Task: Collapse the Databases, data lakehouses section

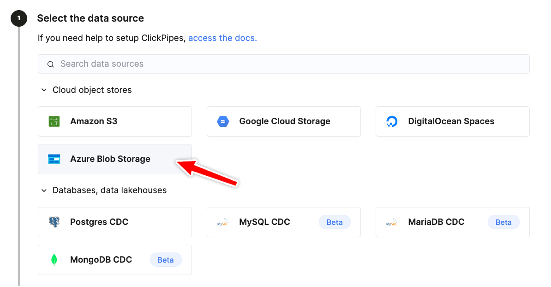Action: (44, 190)
